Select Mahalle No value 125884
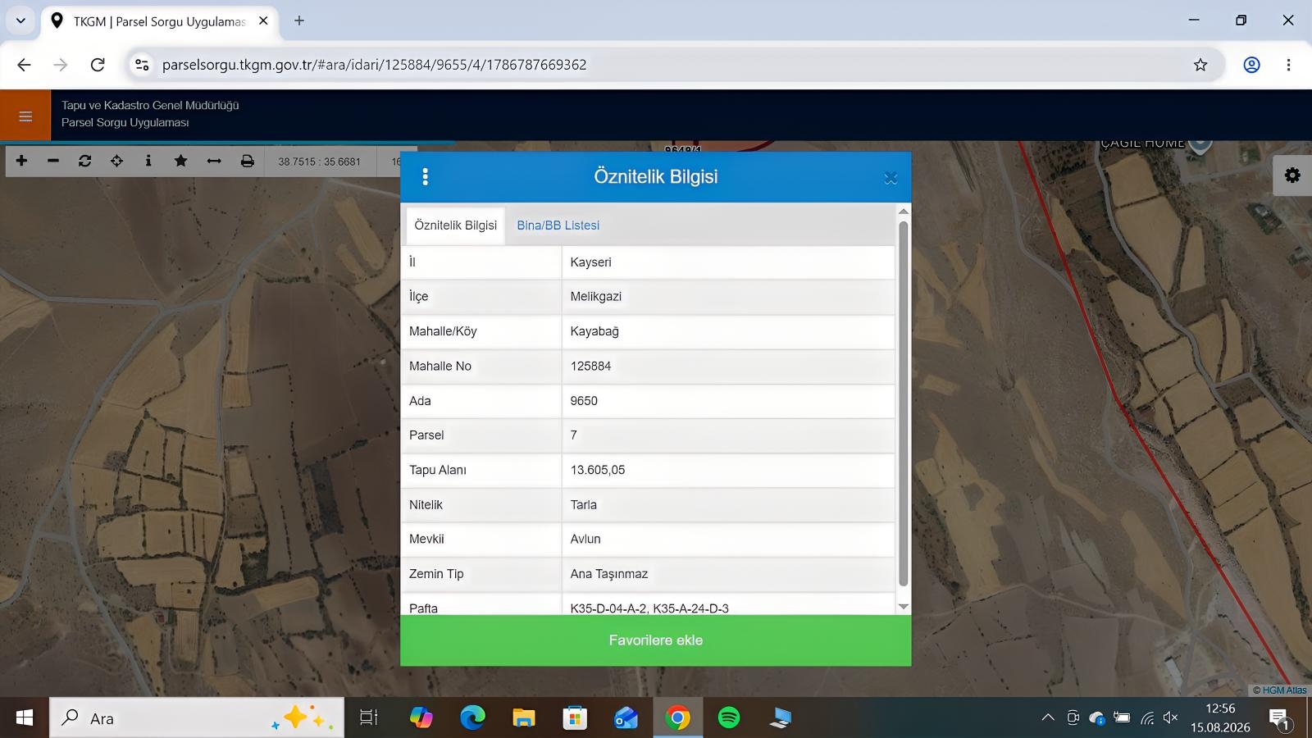The image size is (1312, 738). coord(728,367)
